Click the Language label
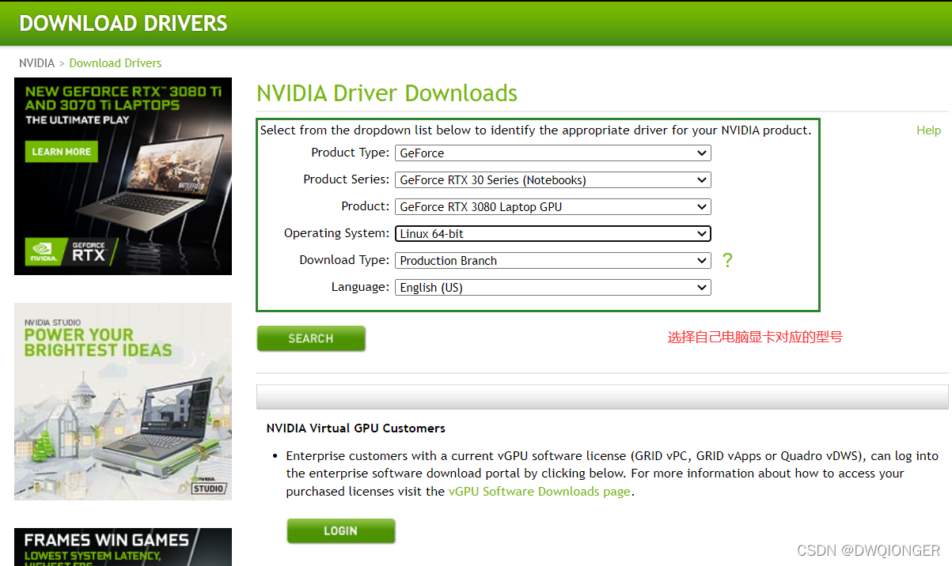Screen dimensions: 952x566 pos(361,287)
